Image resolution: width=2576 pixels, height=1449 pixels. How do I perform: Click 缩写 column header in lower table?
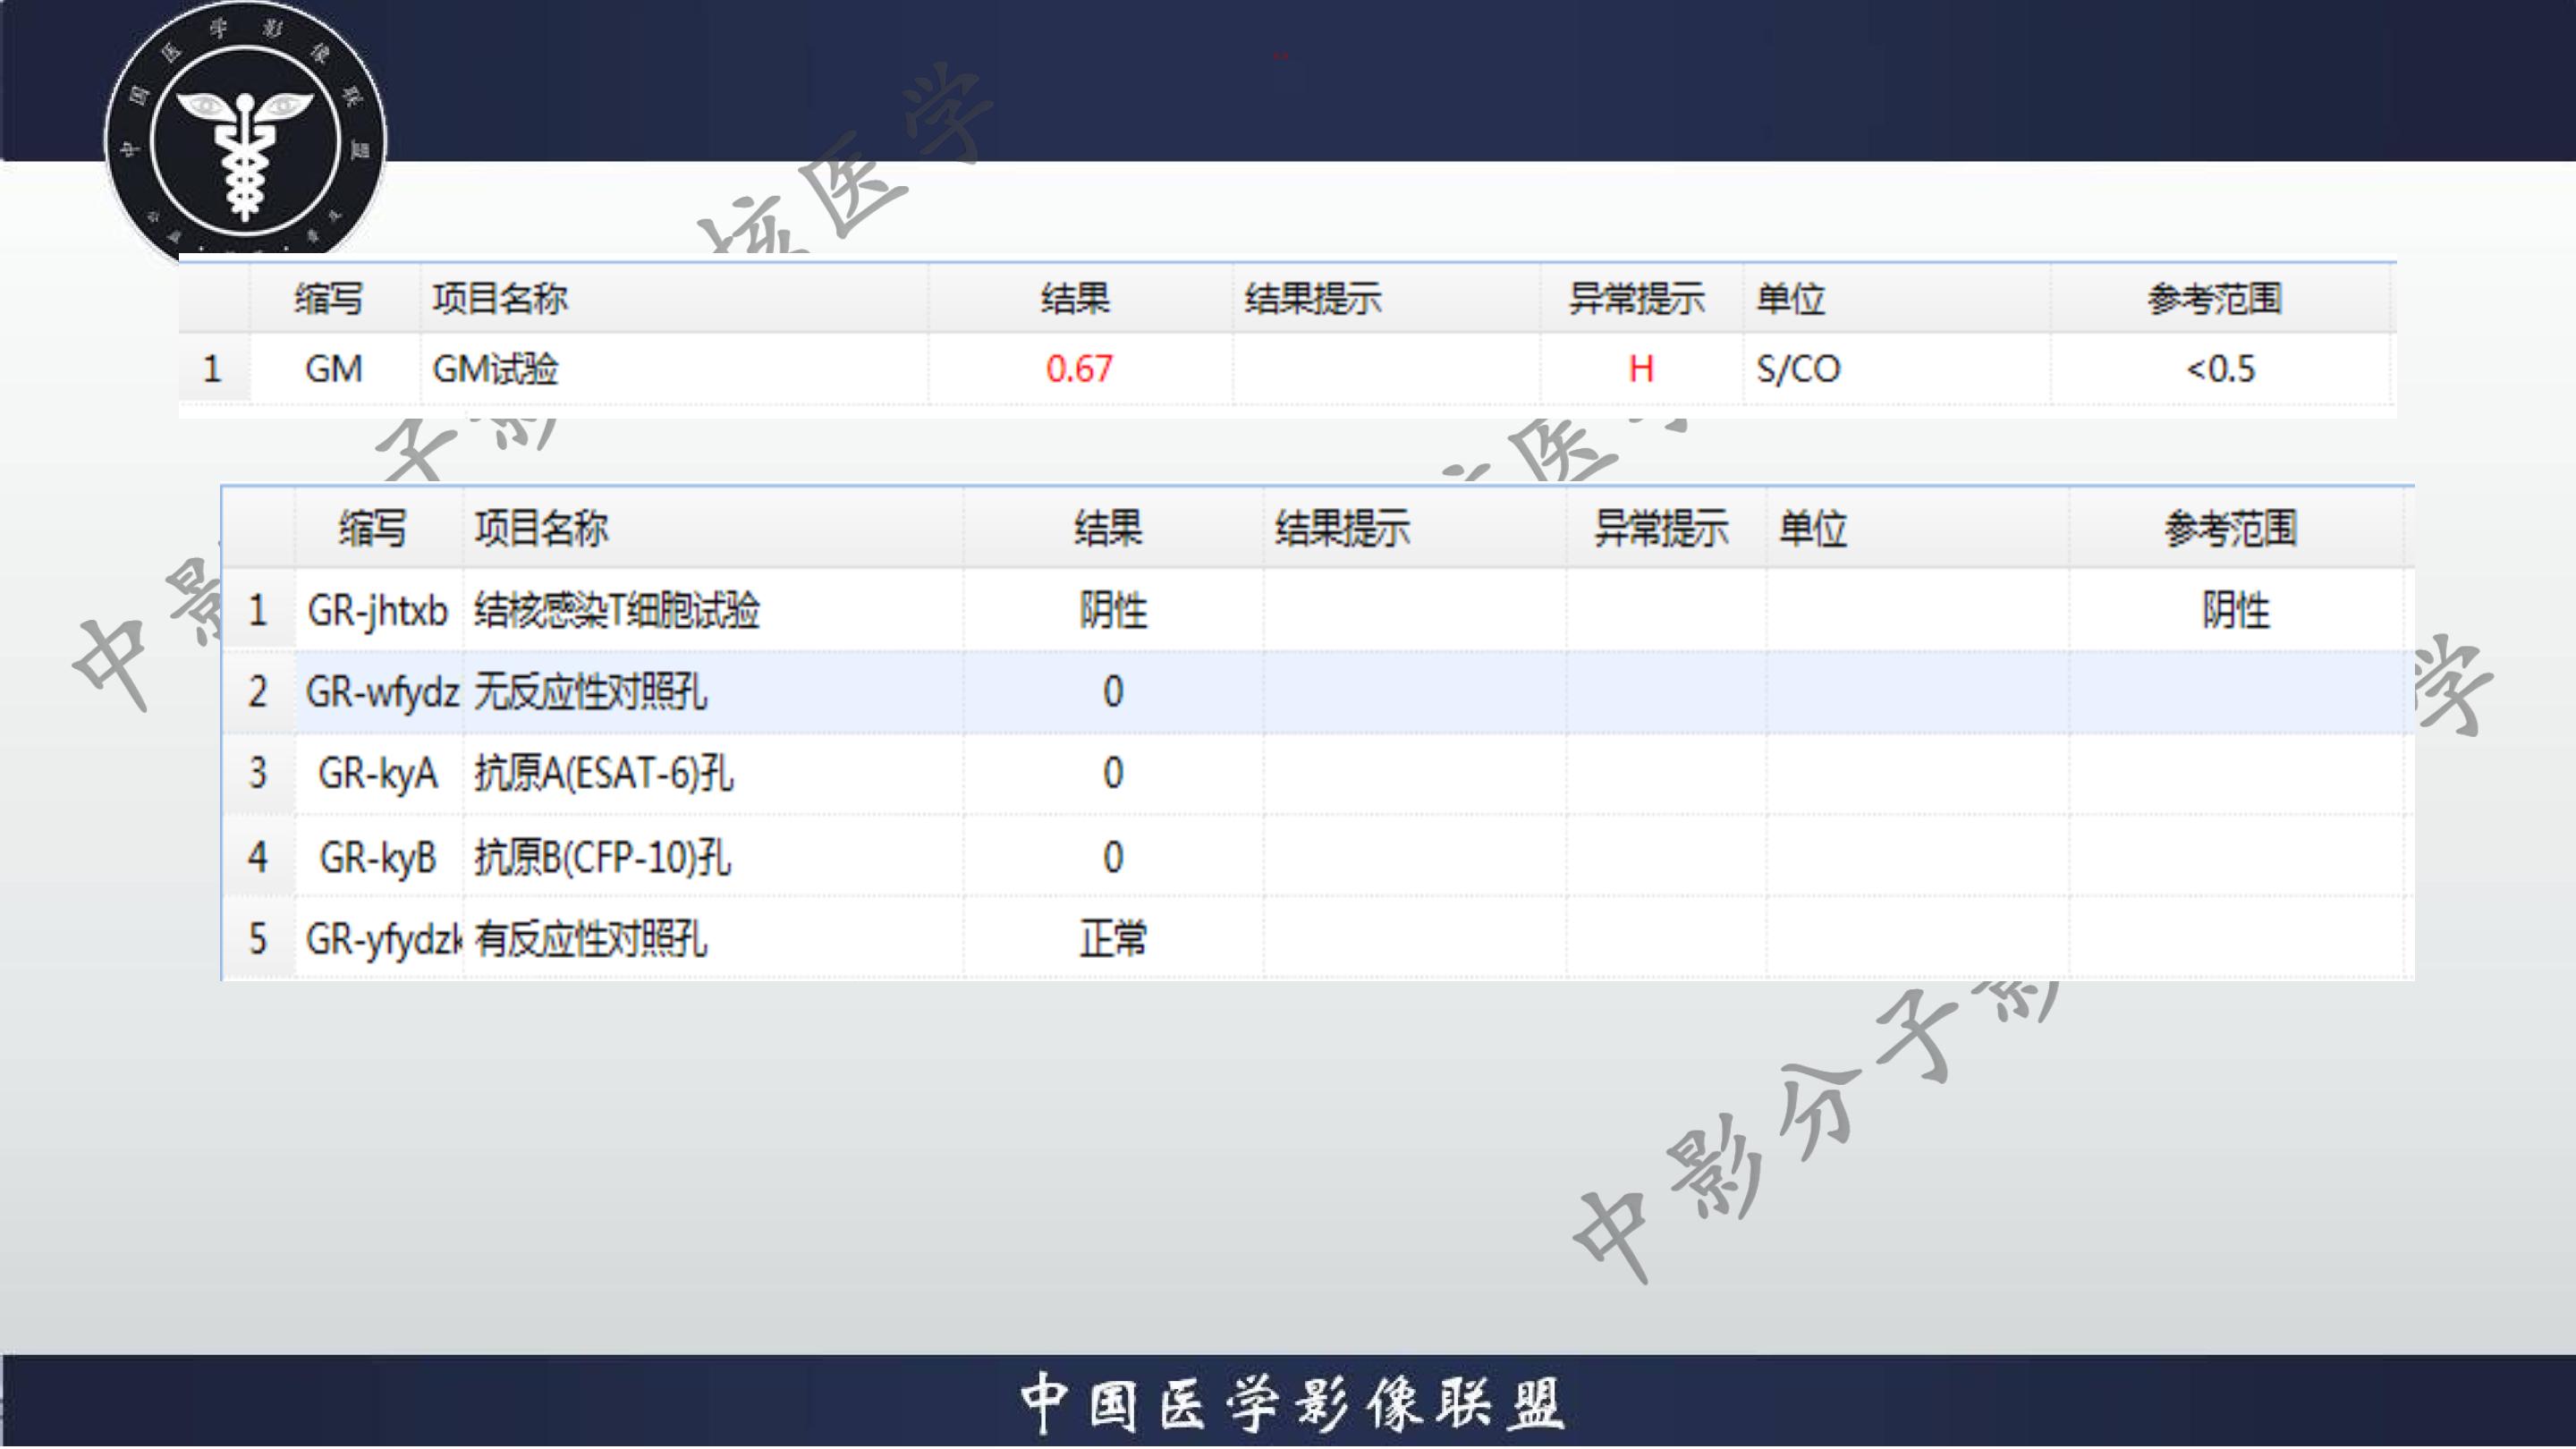point(372,528)
